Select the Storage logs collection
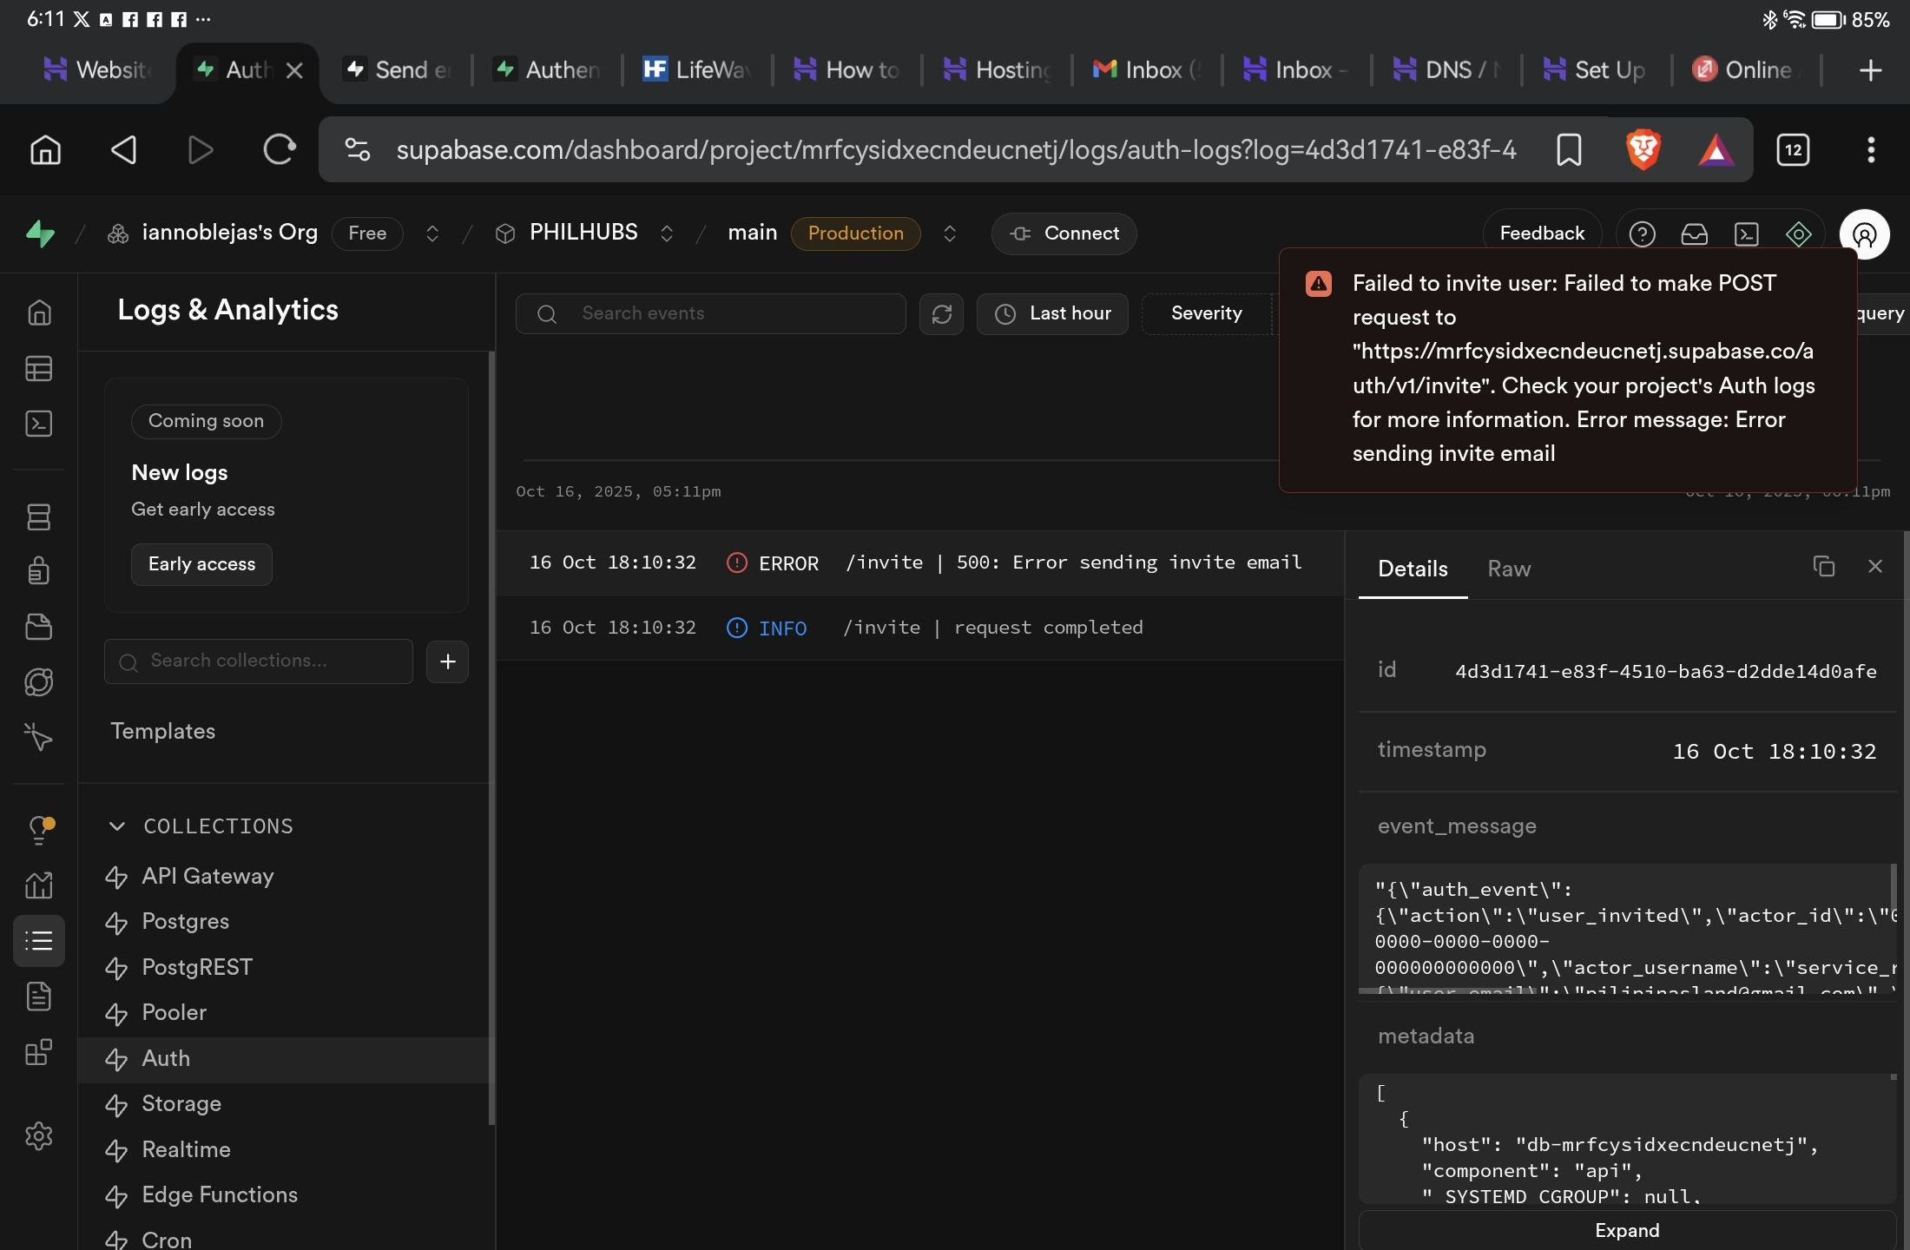This screenshot has width=1910, height=1250. tap(181, 1103)
